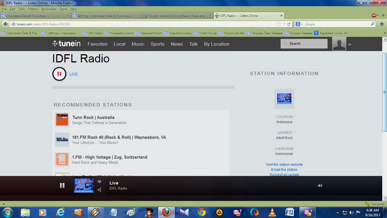The width and height of the screenshot is (387, 218).
Task: Launch VLC media player from the taskbar
Action: click(272, 212)
